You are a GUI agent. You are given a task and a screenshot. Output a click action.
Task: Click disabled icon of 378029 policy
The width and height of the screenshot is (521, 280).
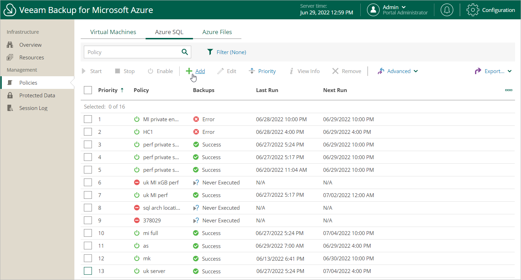(137, 220)
